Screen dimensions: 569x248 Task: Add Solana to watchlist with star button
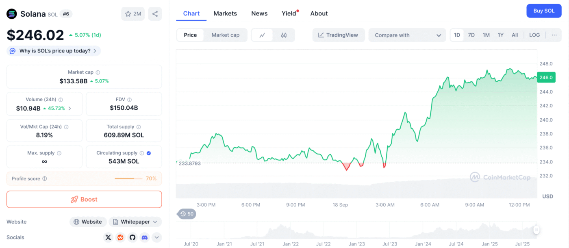coord(133,14)
